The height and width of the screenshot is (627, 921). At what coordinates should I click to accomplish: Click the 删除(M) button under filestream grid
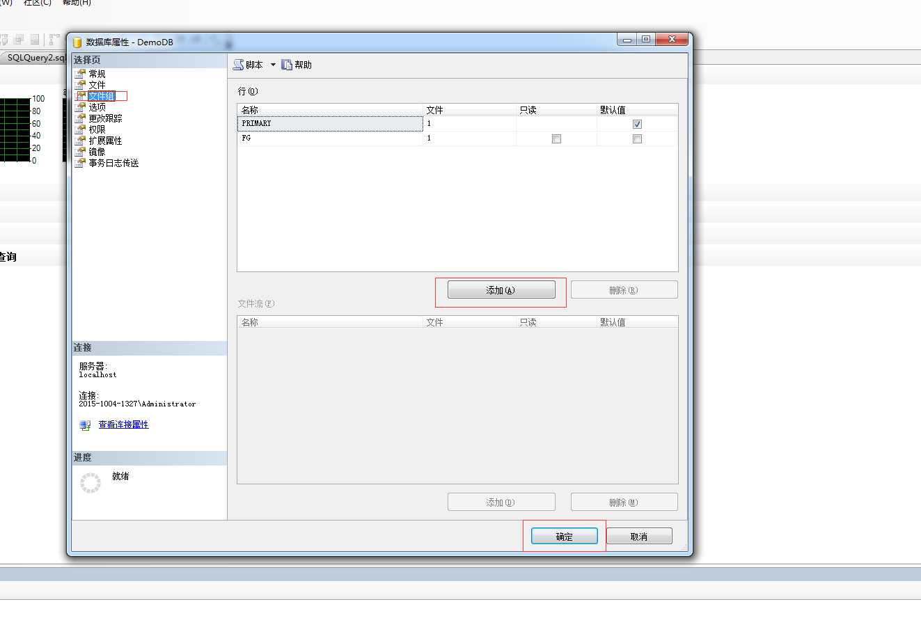click(624, 502)
